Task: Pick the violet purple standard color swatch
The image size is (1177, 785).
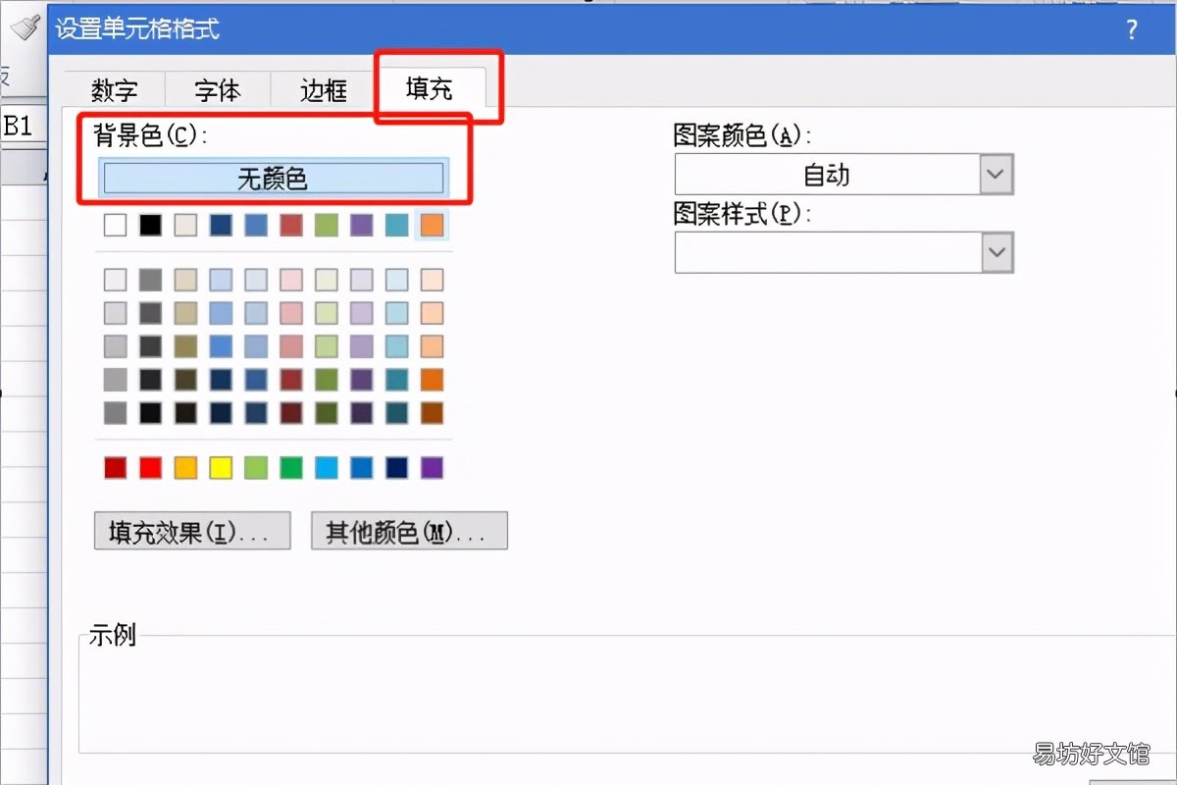Action: 432,468
